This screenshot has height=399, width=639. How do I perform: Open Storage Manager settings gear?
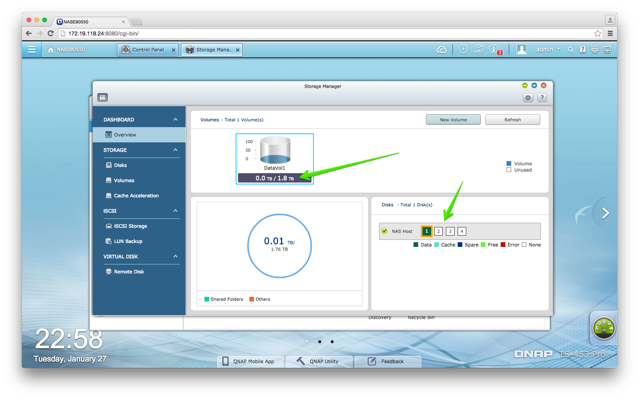[x=528, y=98]
